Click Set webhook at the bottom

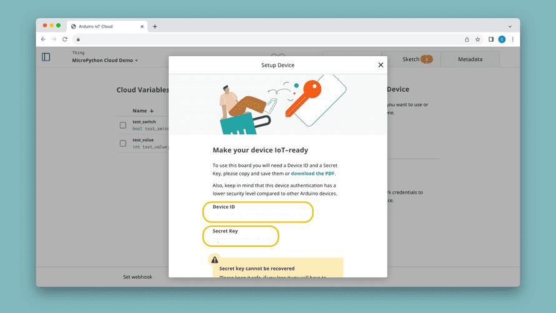pos(137,277)
